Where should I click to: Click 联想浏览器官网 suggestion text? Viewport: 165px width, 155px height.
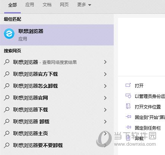pos(31,98)
